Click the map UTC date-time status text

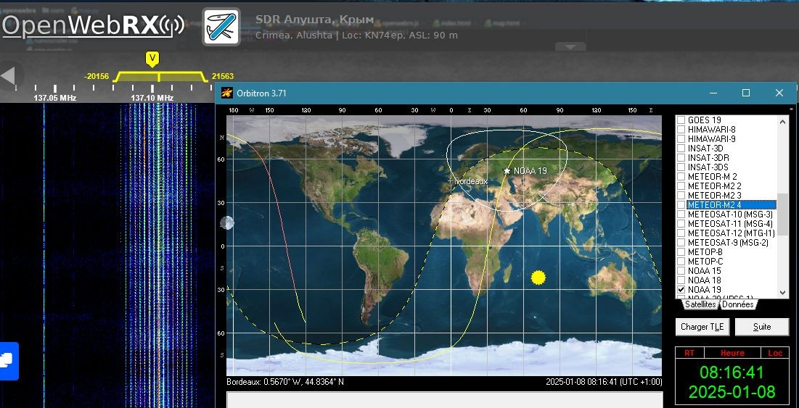604,381
